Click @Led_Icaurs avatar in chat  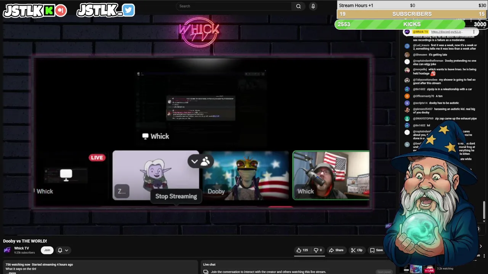[407, 46]
